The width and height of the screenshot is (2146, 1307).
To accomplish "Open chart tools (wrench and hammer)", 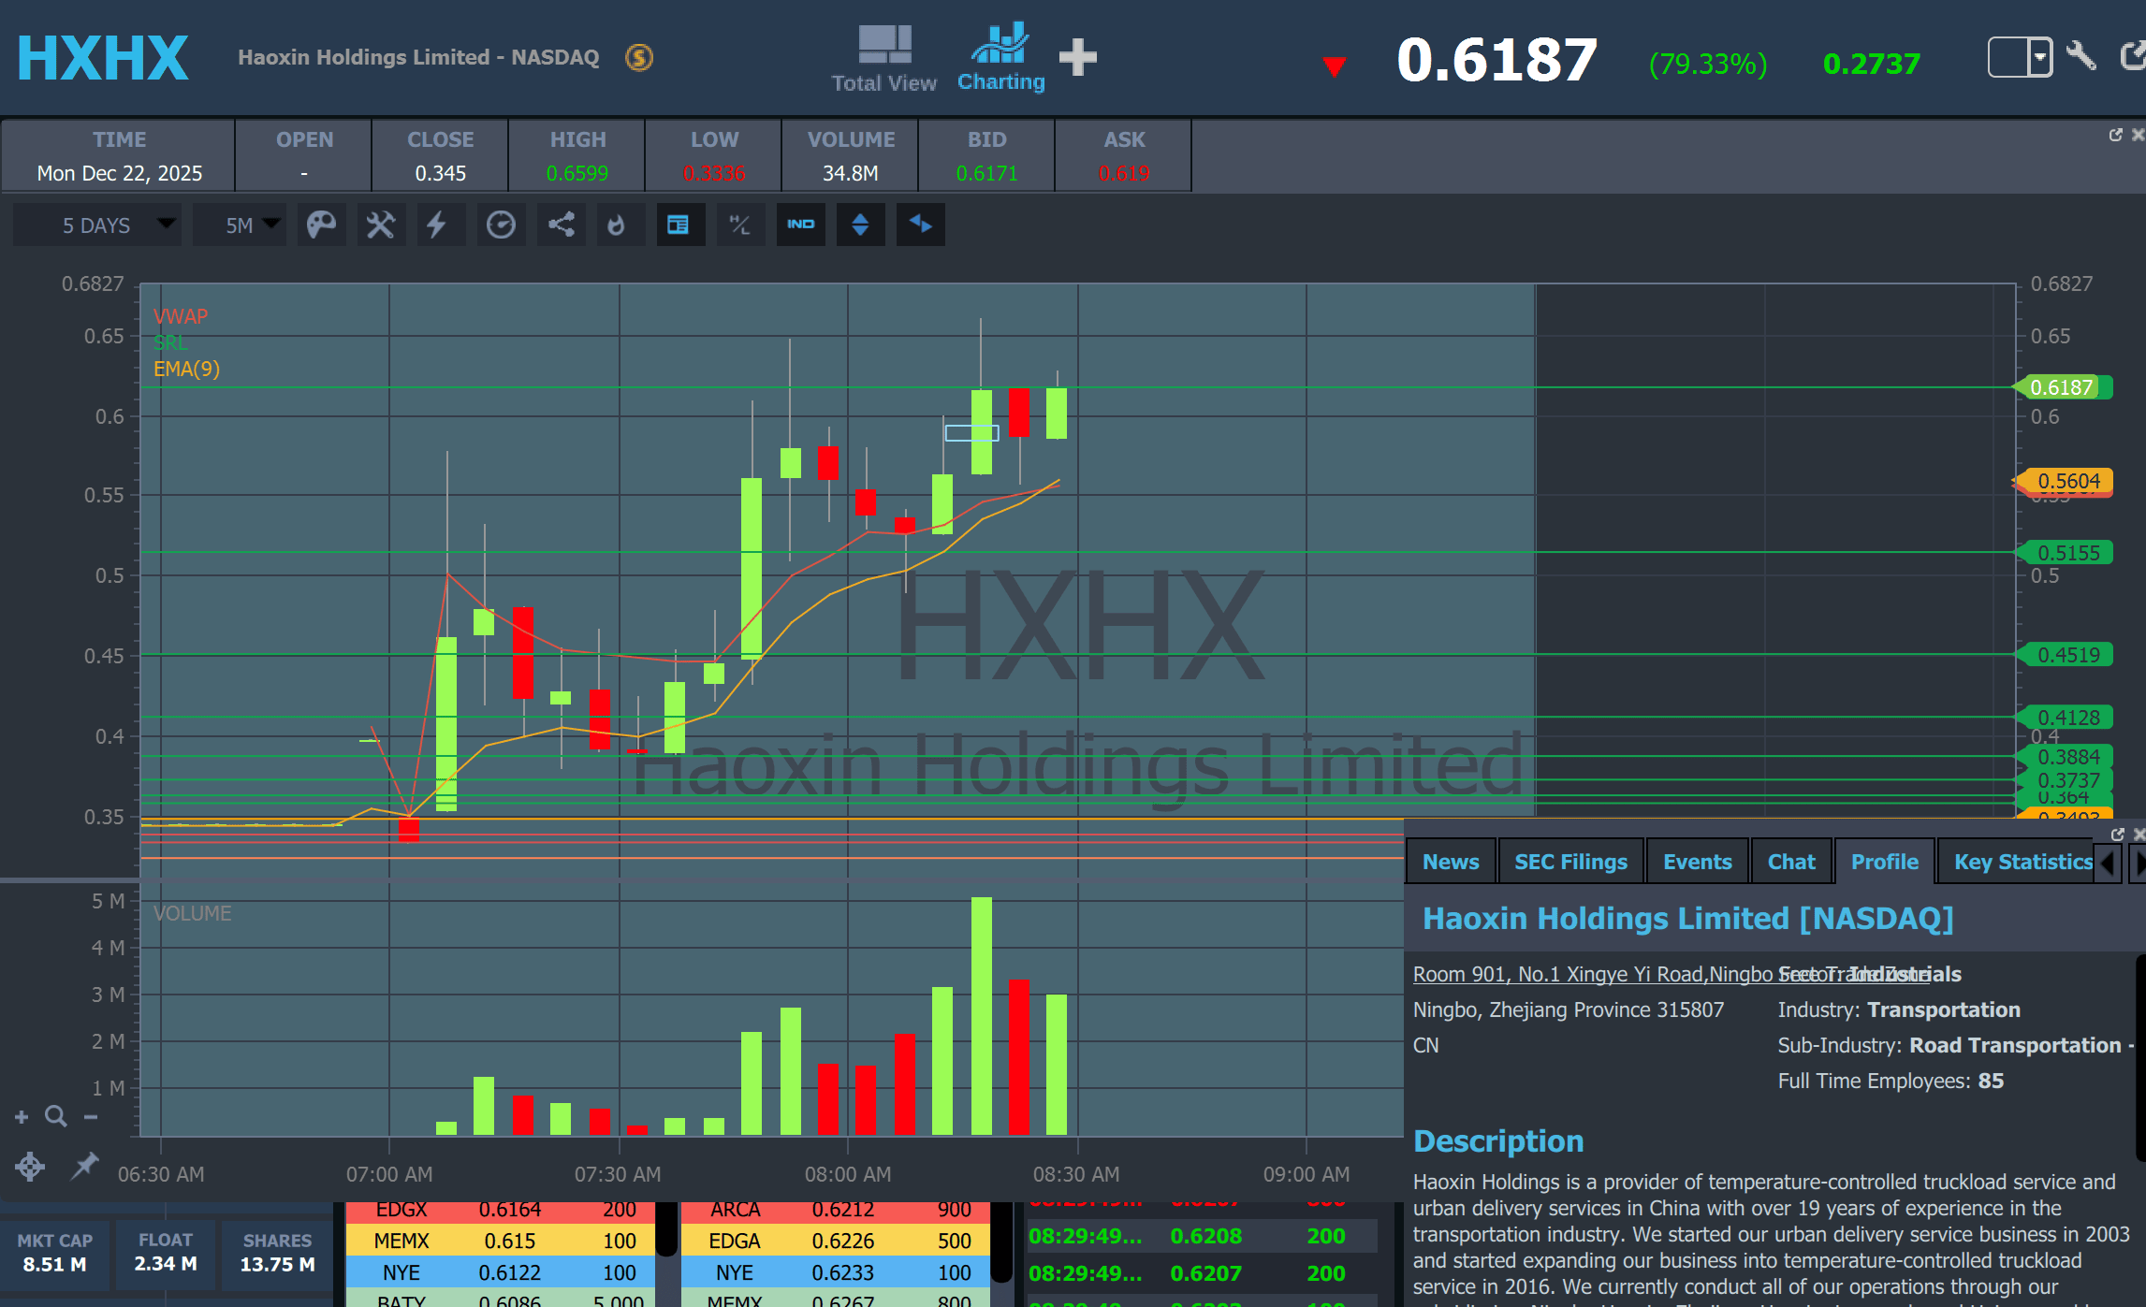I will 380,225.
